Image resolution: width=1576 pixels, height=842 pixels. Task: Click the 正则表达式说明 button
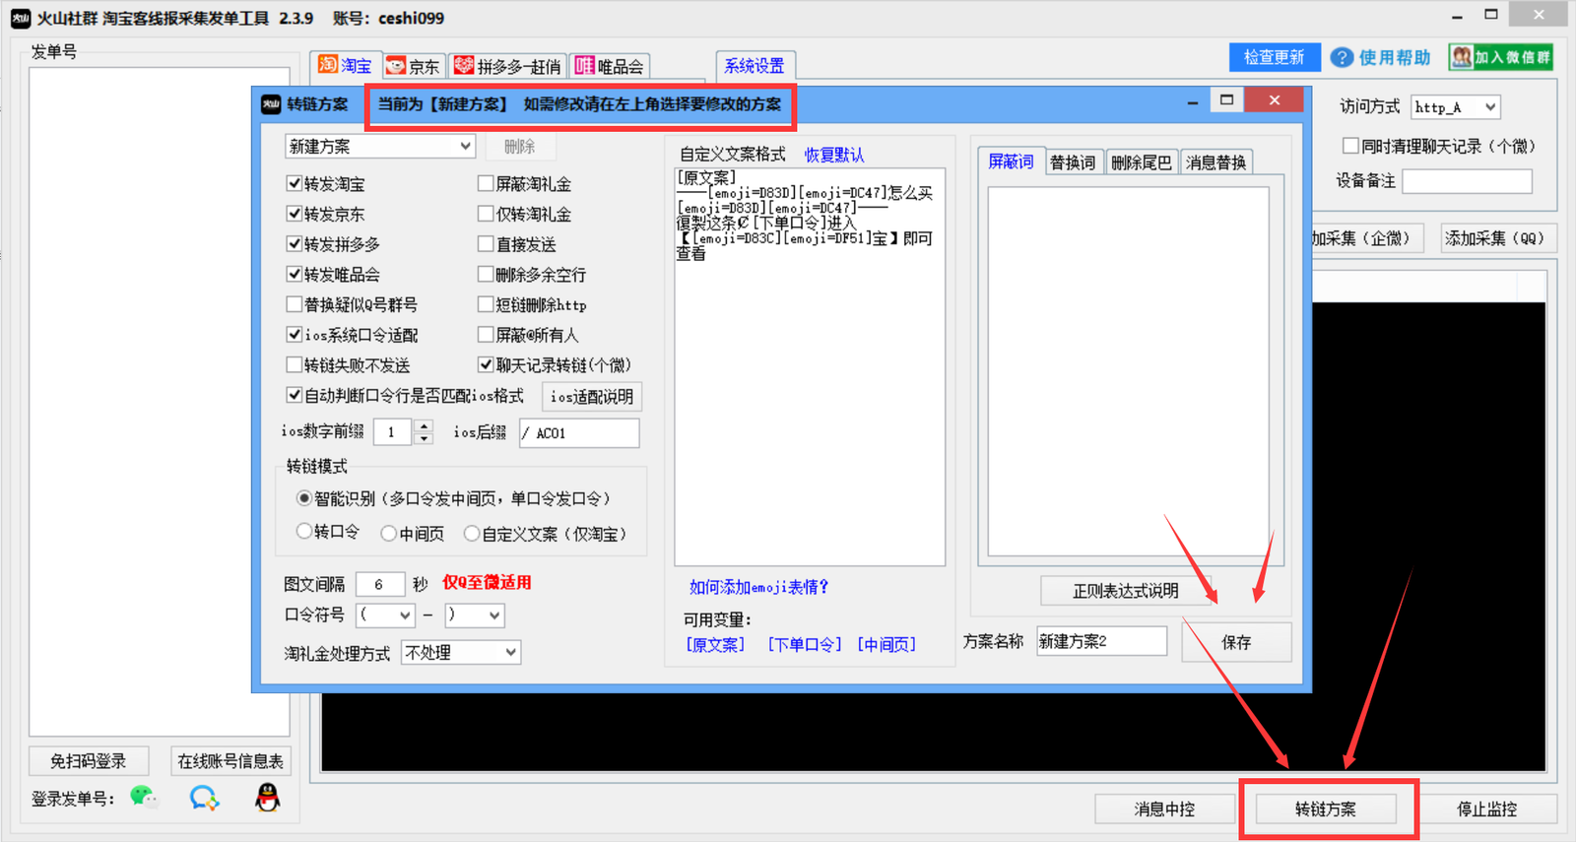coord(1126,591)
